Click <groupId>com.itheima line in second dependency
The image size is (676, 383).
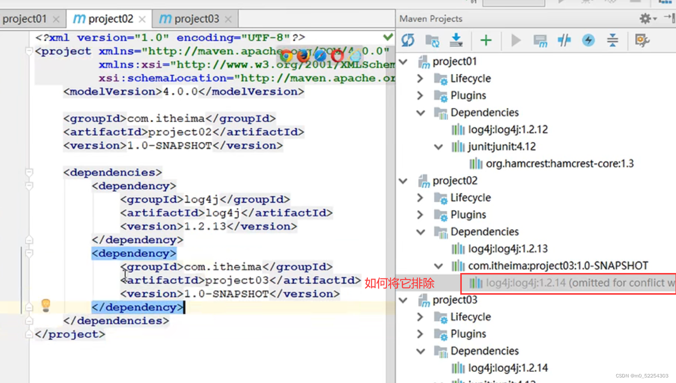[x=226, y=267]
